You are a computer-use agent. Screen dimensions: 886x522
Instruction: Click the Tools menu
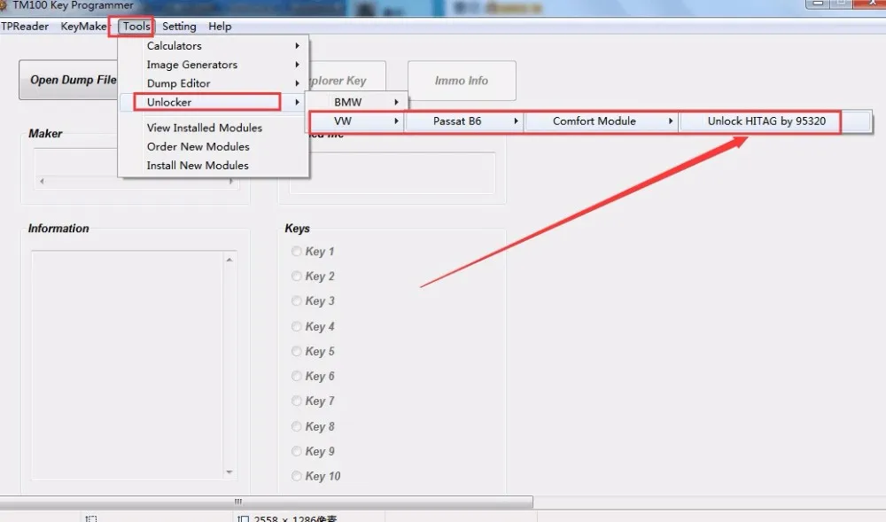(x=136, y=27)
